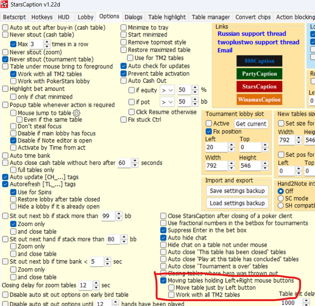Click Save settings backup button
The width and height of the screenshot is (315, 306).
(x=237, y=191)
